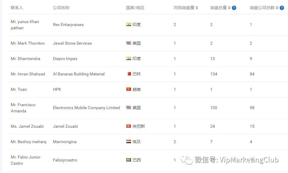Image resolution: width=288 pixels, height=173 pixels.
Task: Click total inquiries value 134
Action: [214, 74]
